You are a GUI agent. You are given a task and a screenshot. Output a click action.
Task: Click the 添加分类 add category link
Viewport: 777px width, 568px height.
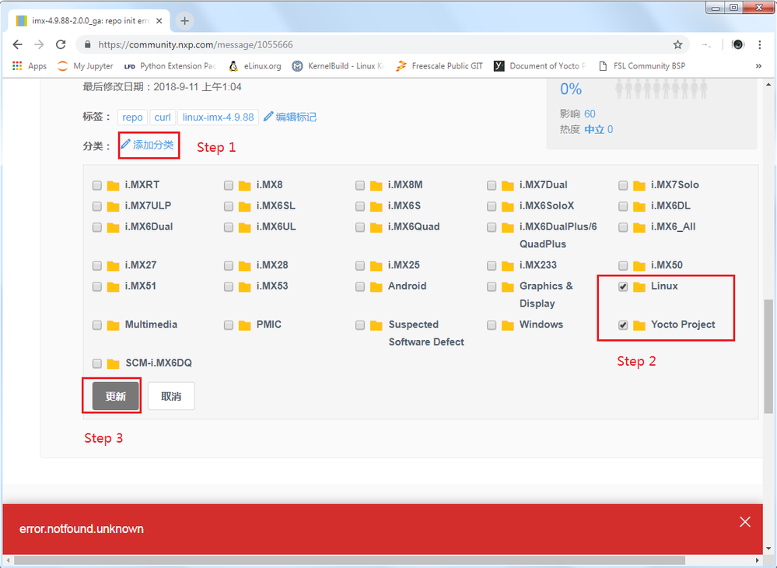[148, 145]
